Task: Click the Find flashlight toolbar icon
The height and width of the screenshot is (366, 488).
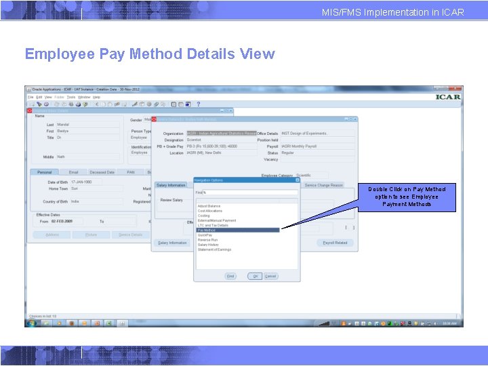Action: 39,104
